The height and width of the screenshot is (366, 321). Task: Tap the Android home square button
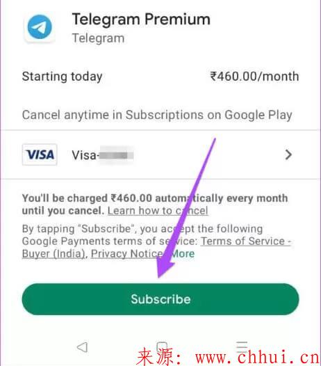pos(162,347)
